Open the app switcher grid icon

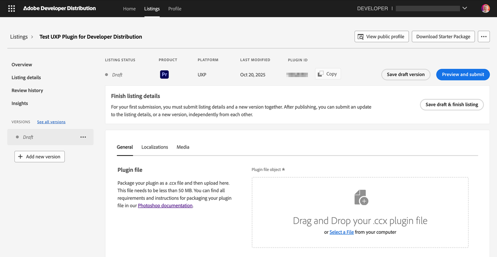12,9
